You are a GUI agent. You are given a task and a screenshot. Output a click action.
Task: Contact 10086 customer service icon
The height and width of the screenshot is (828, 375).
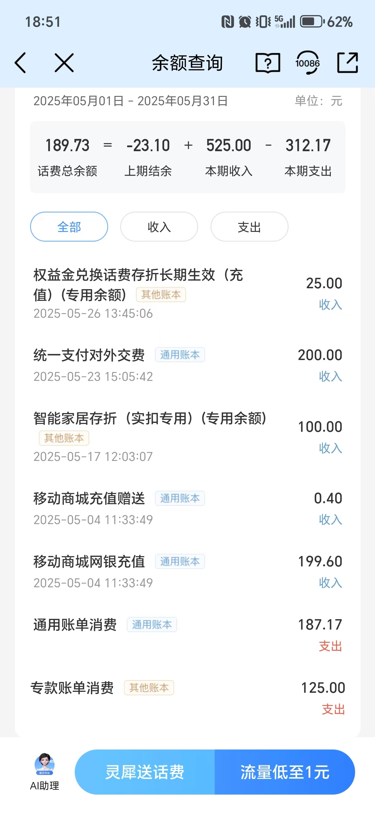click(307, 63)
